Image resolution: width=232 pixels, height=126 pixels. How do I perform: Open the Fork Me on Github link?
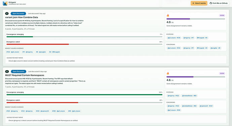(x=219, y=3)
